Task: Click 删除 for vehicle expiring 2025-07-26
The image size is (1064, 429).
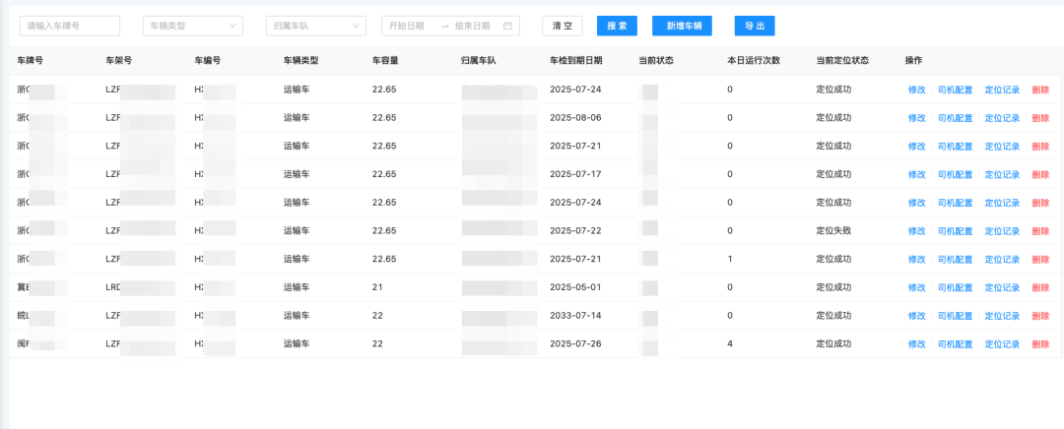Action: click(x=1039, y=344)
